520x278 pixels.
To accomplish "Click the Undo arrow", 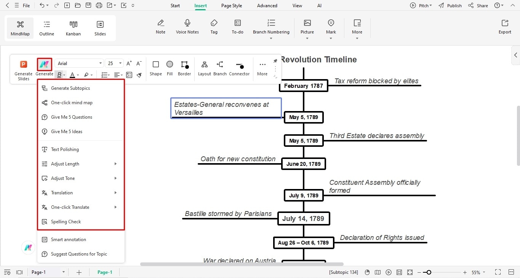I will [x=42, y=5].
